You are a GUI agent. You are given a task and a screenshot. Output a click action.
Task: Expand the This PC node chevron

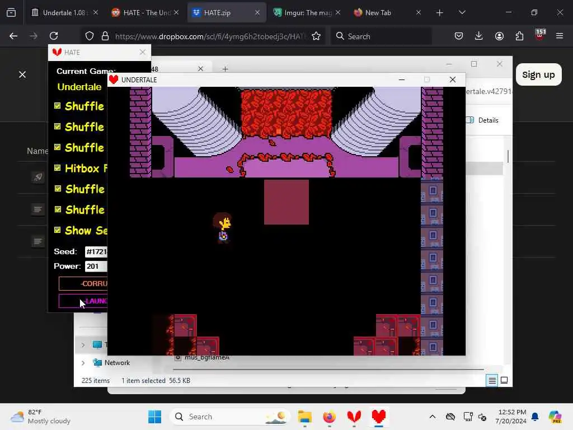(83, 345)
